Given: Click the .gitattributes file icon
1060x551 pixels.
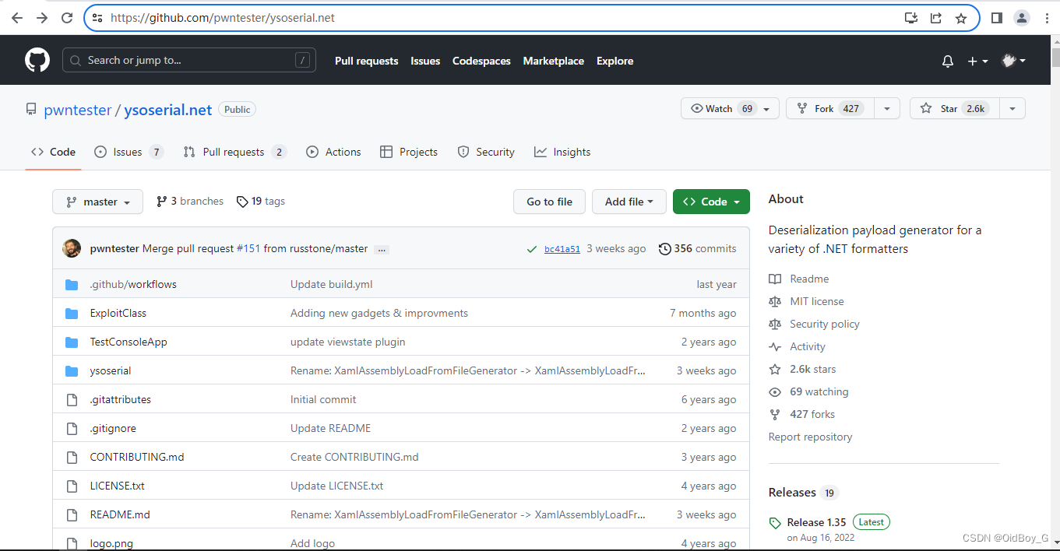Looking at the screenshot, I should [72, 399].
